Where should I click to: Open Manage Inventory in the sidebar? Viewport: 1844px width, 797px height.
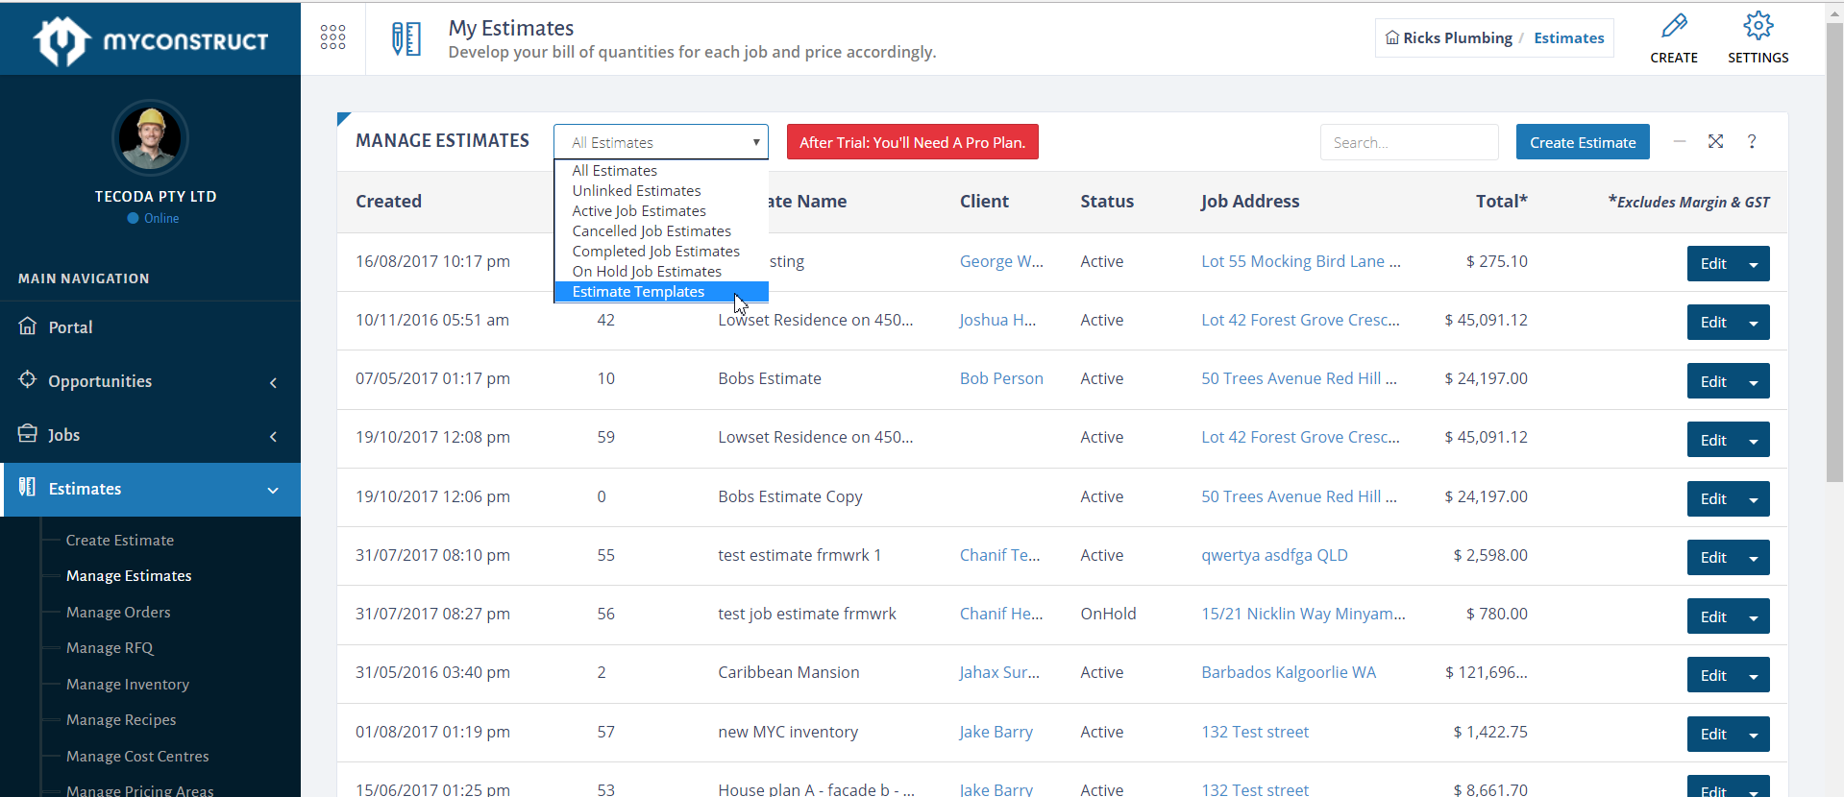tap(128, 684)
